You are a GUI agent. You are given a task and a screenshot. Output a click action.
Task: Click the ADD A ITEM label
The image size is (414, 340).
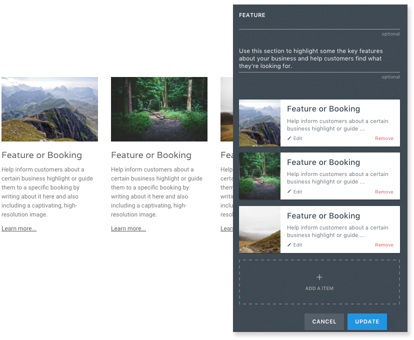pos(319,288)
